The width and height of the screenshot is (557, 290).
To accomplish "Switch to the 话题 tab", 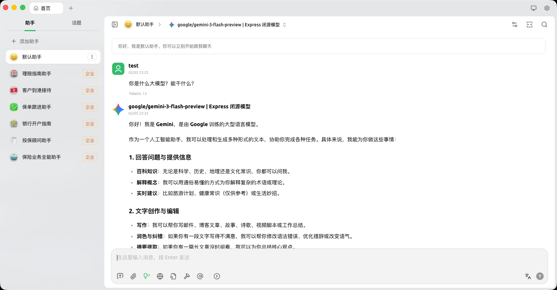I will pyautogui.click(x=76, y=23).
